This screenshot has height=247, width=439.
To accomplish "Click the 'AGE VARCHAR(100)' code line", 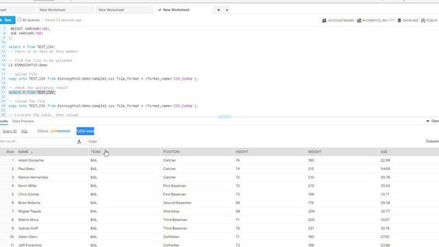I will tap(27, 34).
